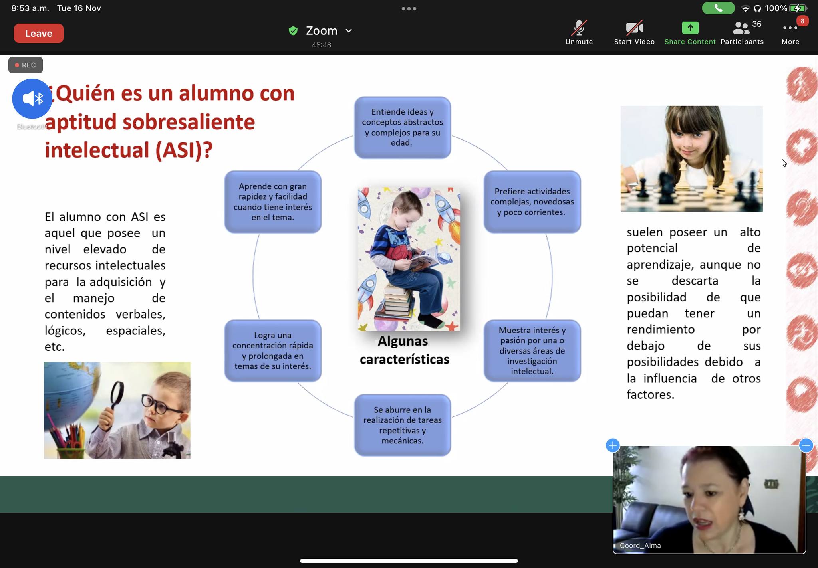Image resolution: width=818 pixels, height=568 pixels.
Task: Click the boy reading on books image
Action: (x=409, y=259)
